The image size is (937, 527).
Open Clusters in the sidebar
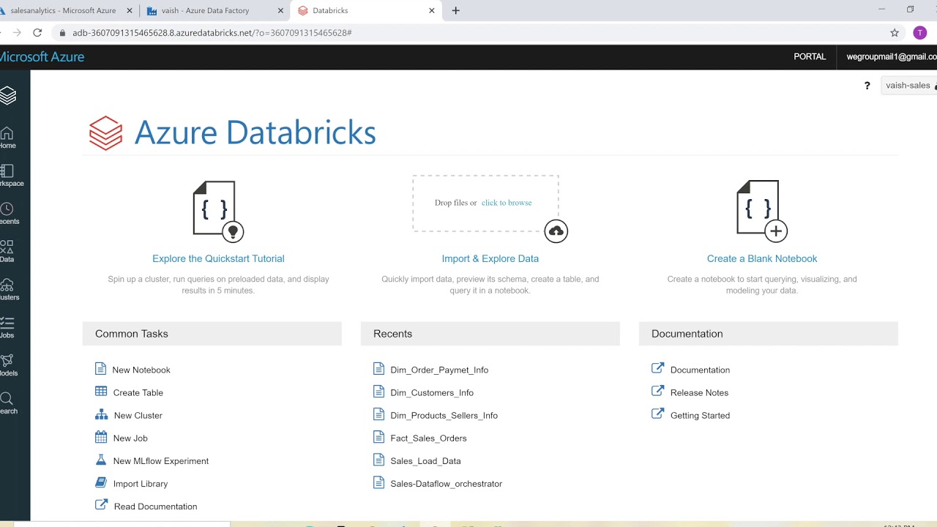click(x=8, y=290)
